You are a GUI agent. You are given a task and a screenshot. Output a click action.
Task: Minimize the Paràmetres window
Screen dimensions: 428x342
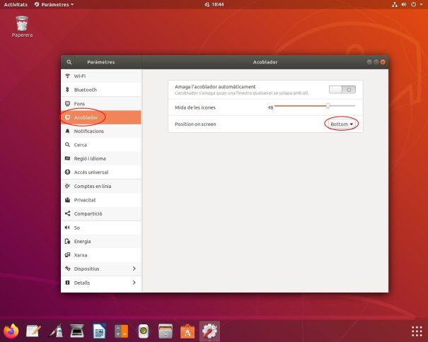click(x=369, y=62)
